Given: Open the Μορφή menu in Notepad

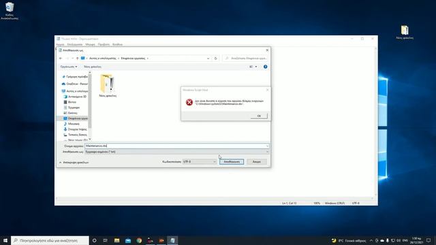Looking at the screenshot, I should (x=90, y=44).
